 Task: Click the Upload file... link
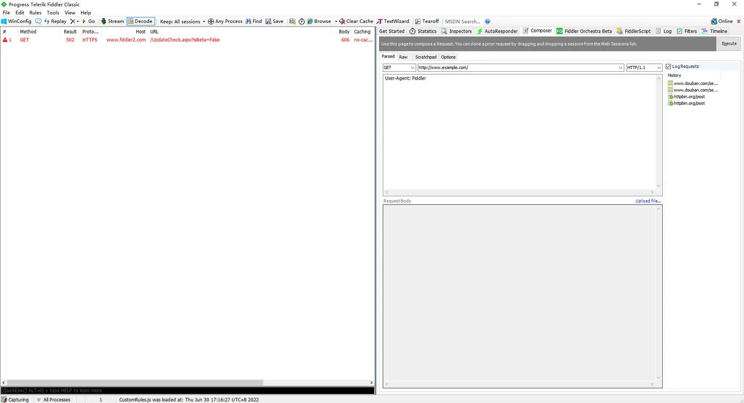(x=648, y=201)
